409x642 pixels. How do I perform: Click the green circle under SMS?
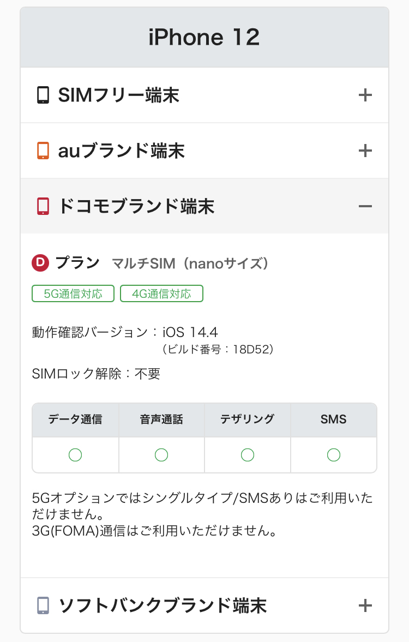pos(334,454)
